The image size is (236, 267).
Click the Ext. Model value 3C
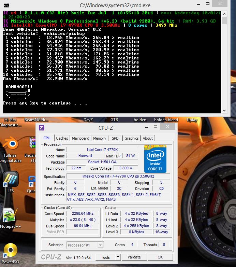coord(119,188)
